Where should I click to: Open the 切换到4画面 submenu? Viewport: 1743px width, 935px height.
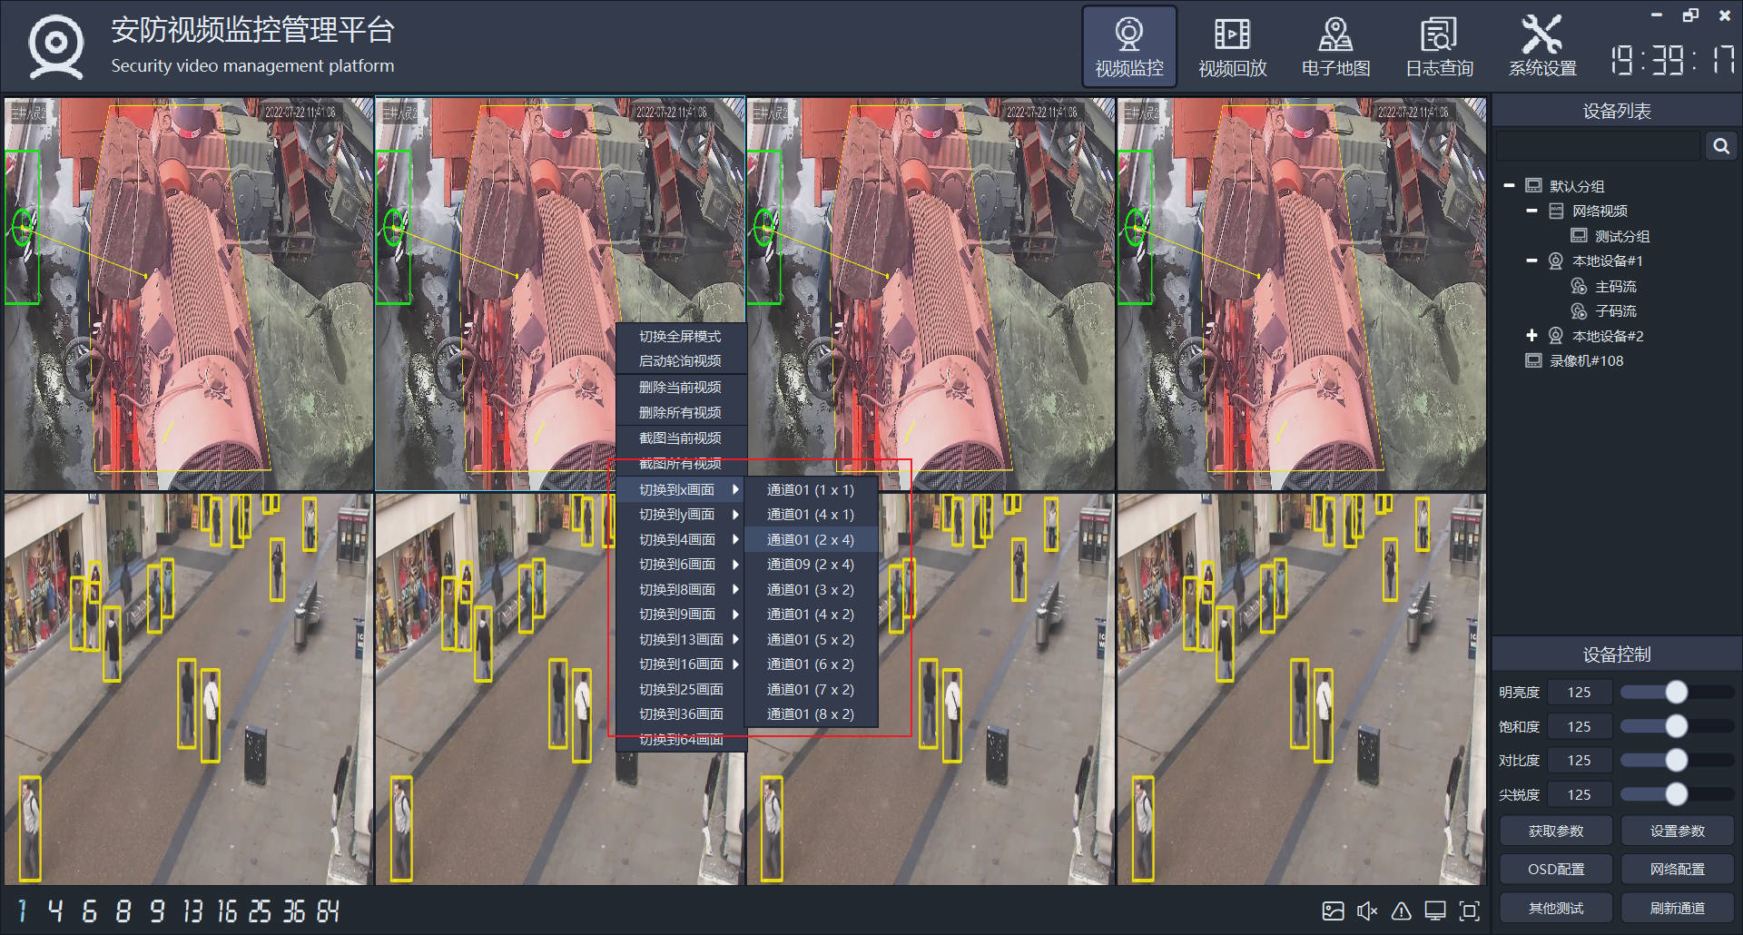[680, 539]
